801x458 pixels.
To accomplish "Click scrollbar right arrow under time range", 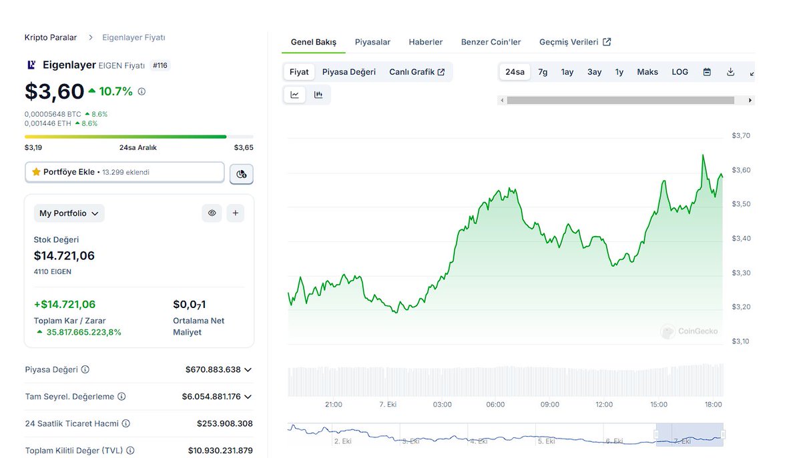I will [751, 100].
